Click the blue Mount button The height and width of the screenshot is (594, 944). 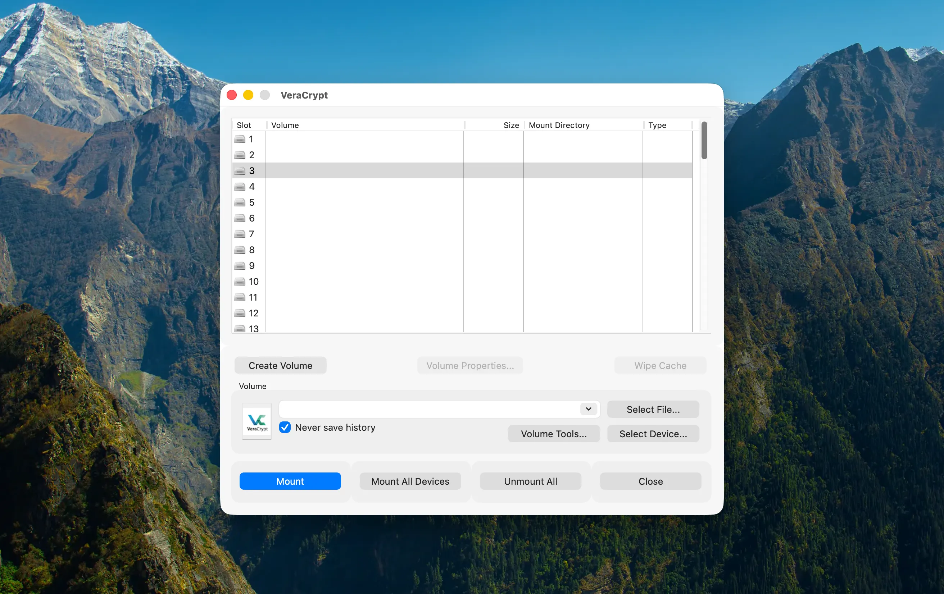click(x=290, y=481)
